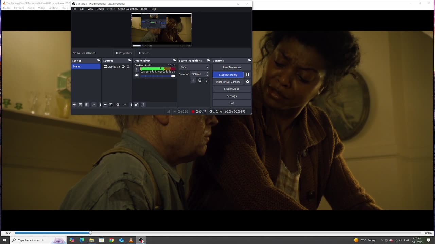Screen dimensions: 435x244
Task: Pop out the Controls dock
Action: pyautogui.click(x=249, y=61)
